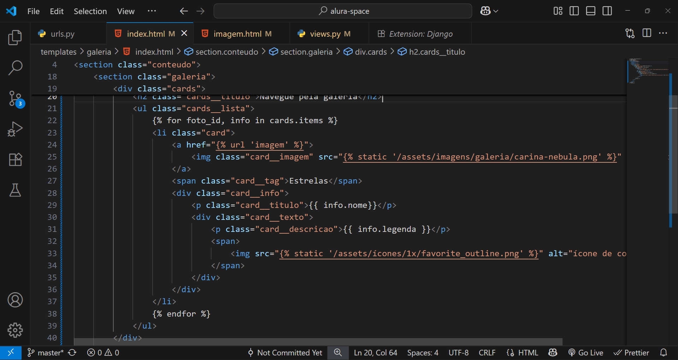Open the File menu

click(x=34, y=11)
